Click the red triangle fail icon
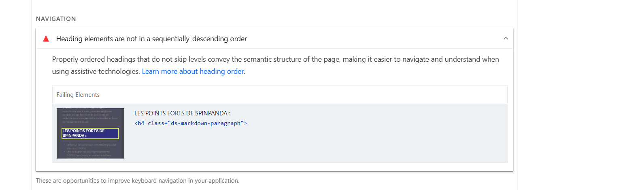The height and width of the screenshot is (190, 634). pos(46,39)
